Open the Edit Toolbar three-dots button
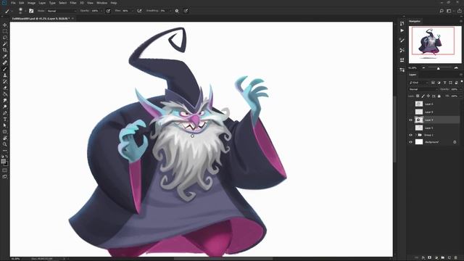Screen dimensions: 464x261 coord(5,151)
